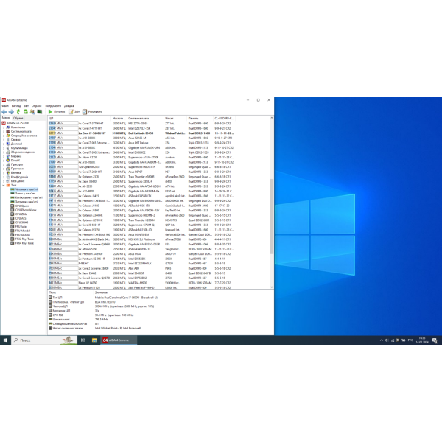Open the Безпека category
This screenshot has height=442, width=442.
tap(15, 173)
